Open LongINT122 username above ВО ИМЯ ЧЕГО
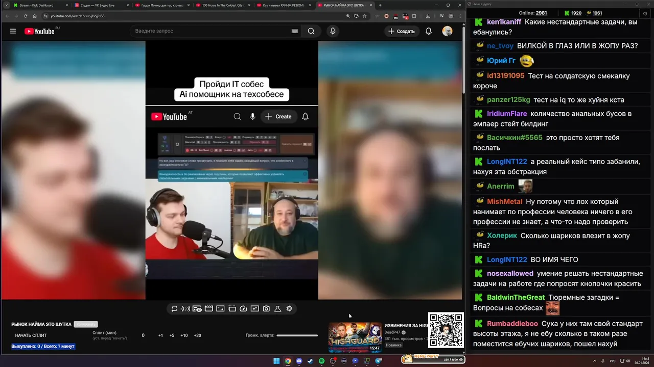Image resolution: width=654 pixels, height=367 pixels. (x=507, y=259)
